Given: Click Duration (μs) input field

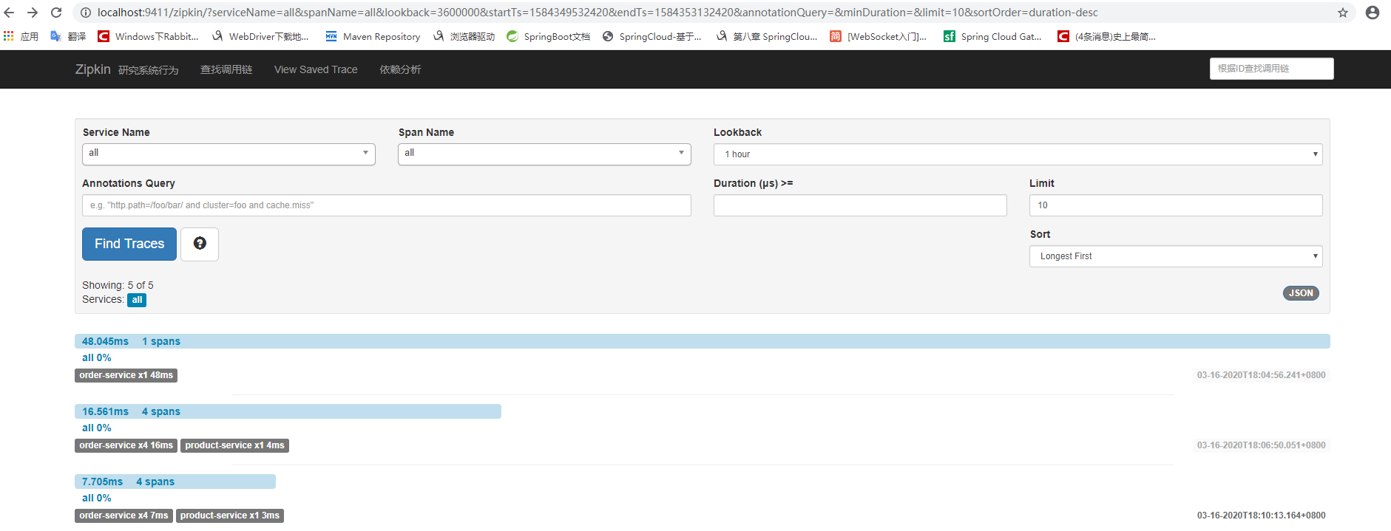Looking at the screenshot, I should click(860, 205).
